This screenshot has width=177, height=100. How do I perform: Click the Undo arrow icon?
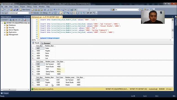[x=54, y=10]
